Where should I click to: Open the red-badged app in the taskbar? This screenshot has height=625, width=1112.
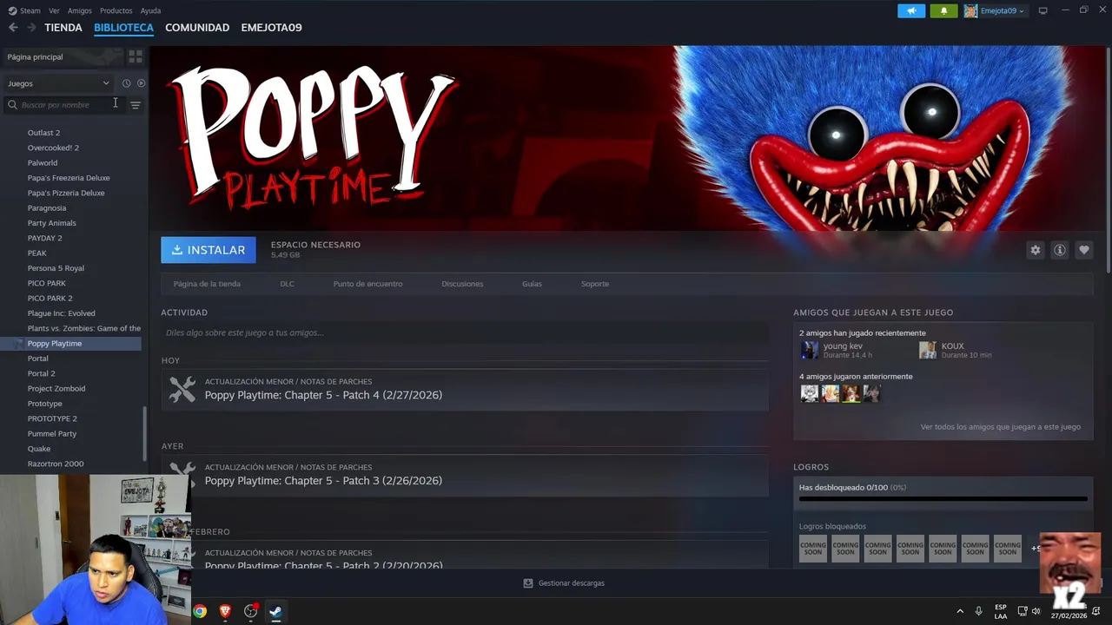pos(251,611)
